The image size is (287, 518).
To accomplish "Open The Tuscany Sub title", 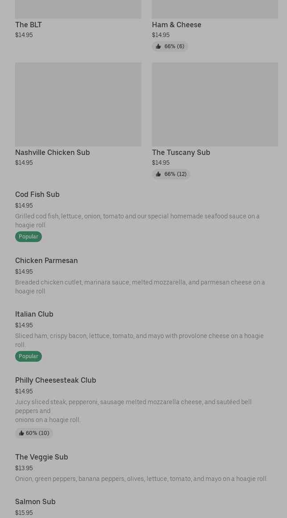I will 181,152.
